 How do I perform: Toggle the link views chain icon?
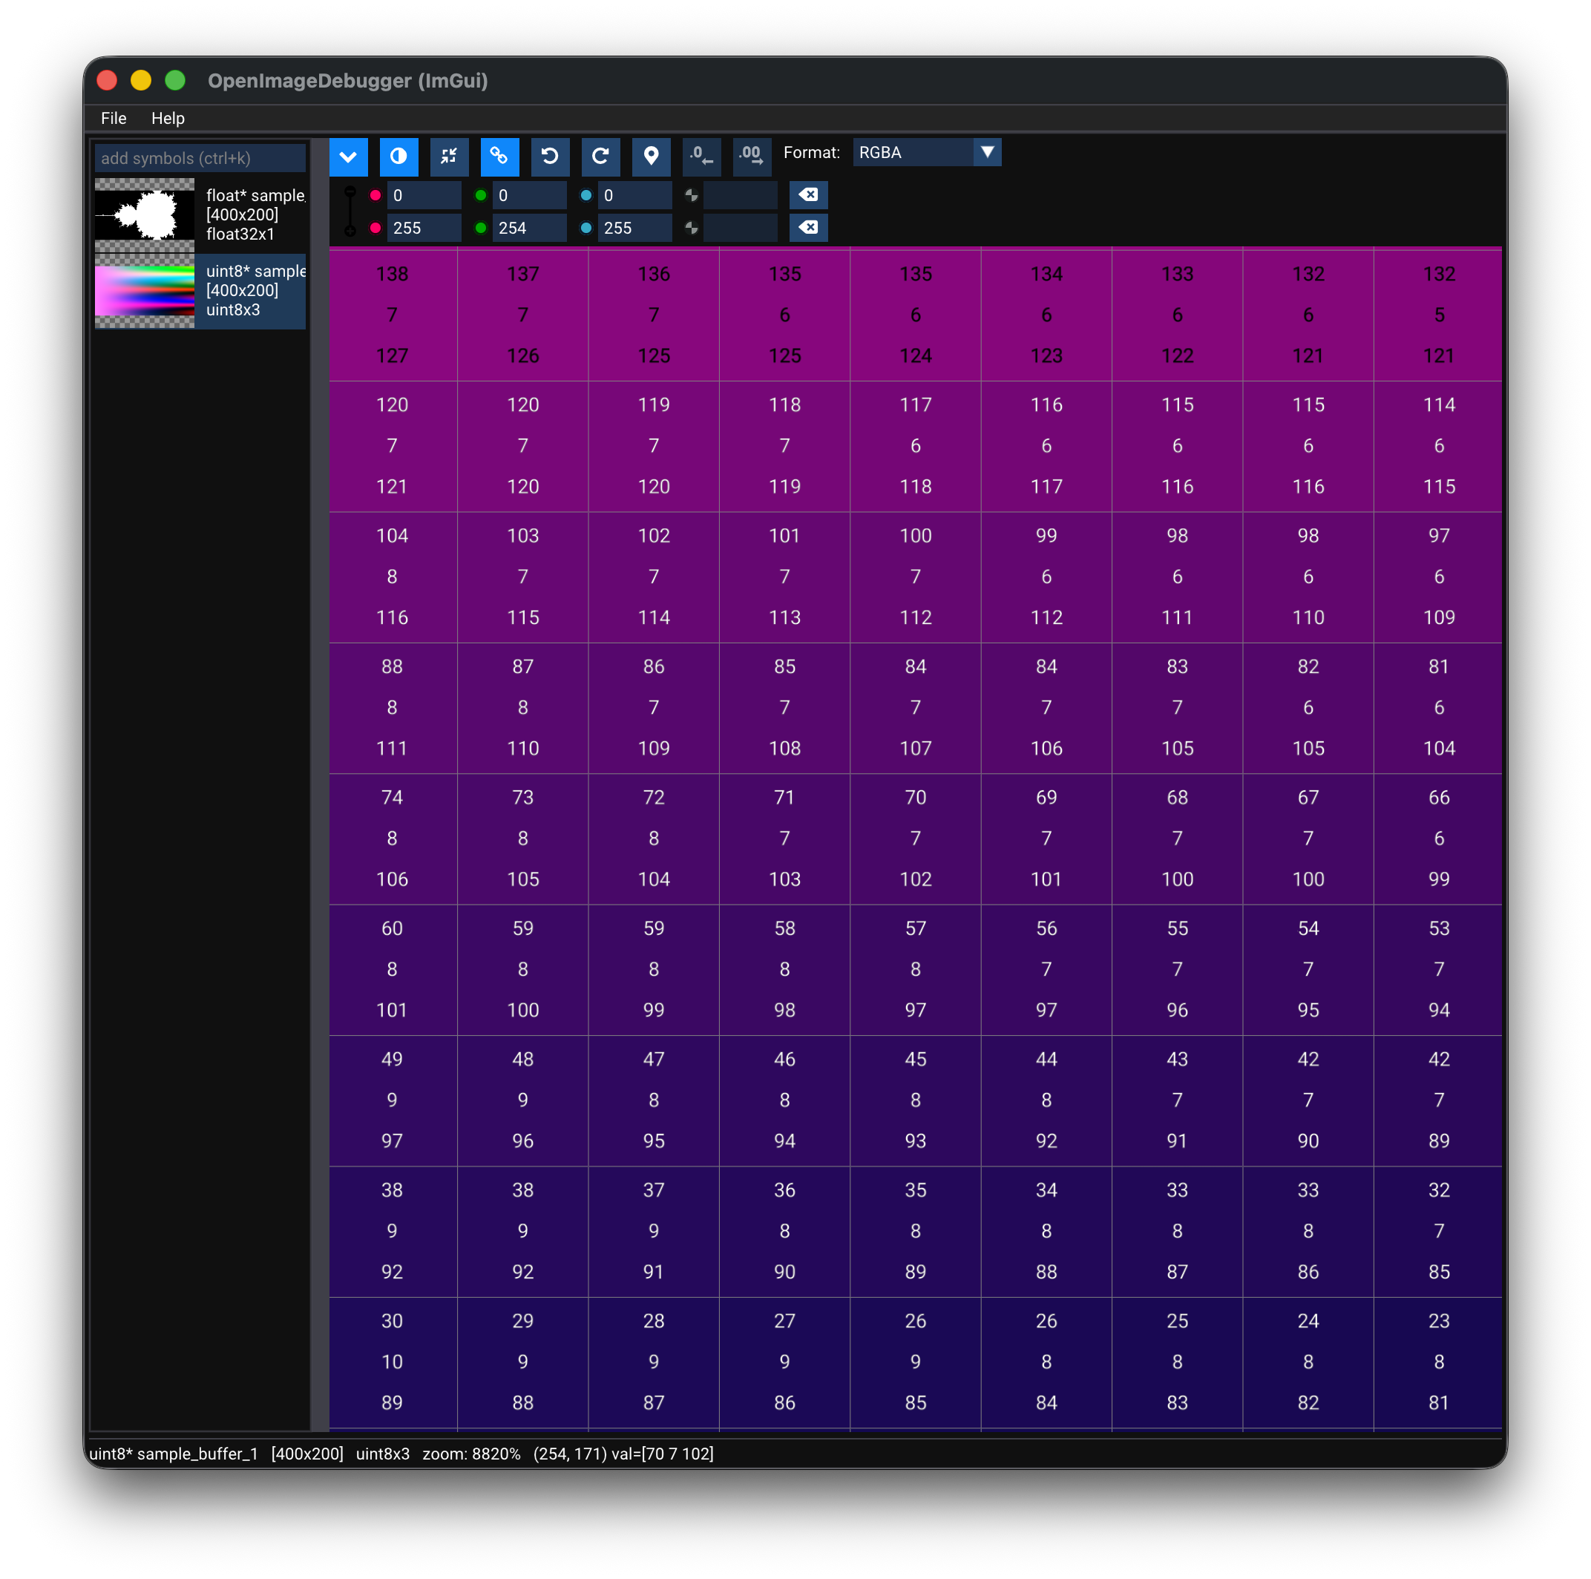tap(500, 157)
